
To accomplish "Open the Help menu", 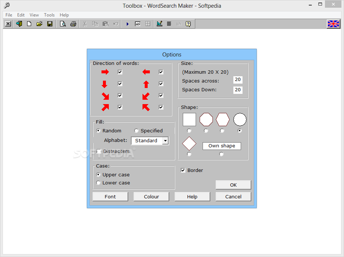I will pyautogui.click(x=64, y=15).
